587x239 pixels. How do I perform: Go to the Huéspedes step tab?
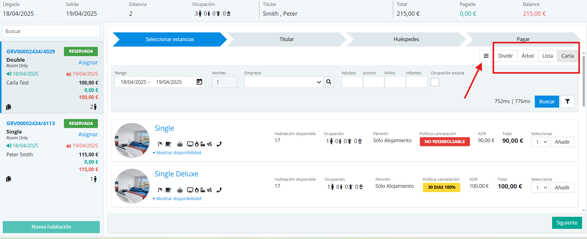click(406, 39)
